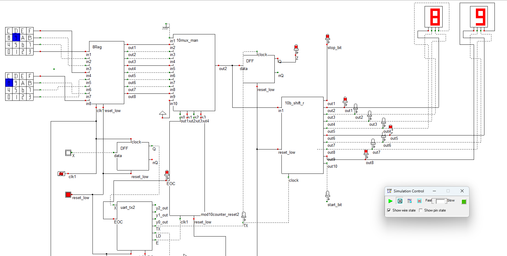This screenshot has height=256, width=507.
Task: Click the start_bit LED probe
Action: 328,195
